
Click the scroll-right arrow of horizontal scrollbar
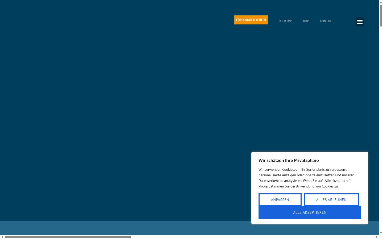(377, 237)
